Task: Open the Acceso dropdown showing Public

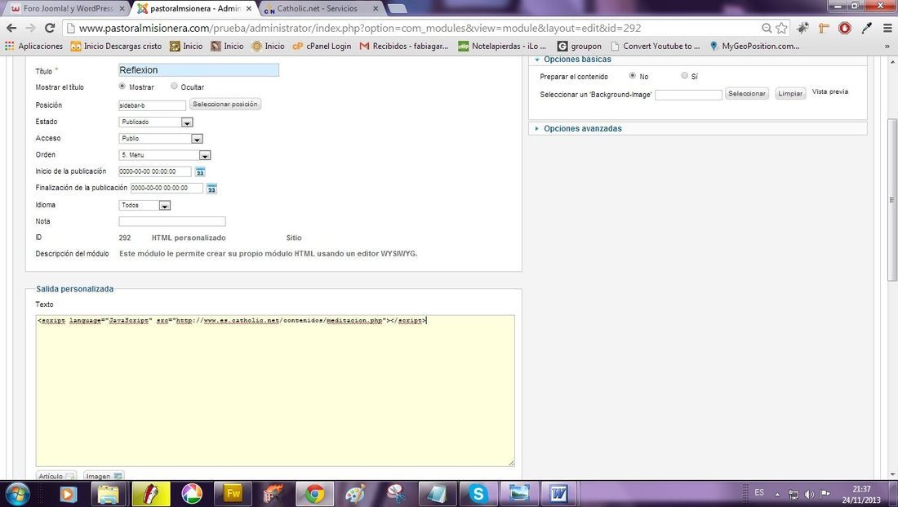Action: [x=161, y=139]
